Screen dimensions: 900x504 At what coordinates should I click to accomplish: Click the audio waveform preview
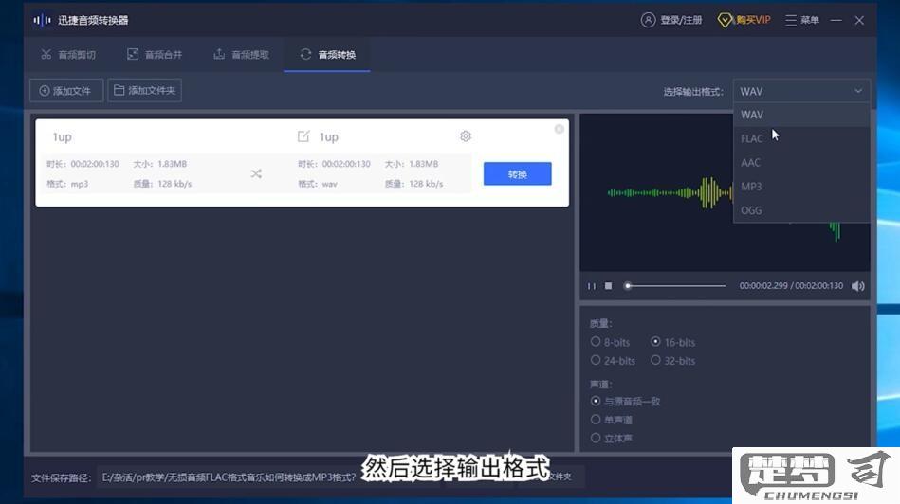click(x=725, y=192)
